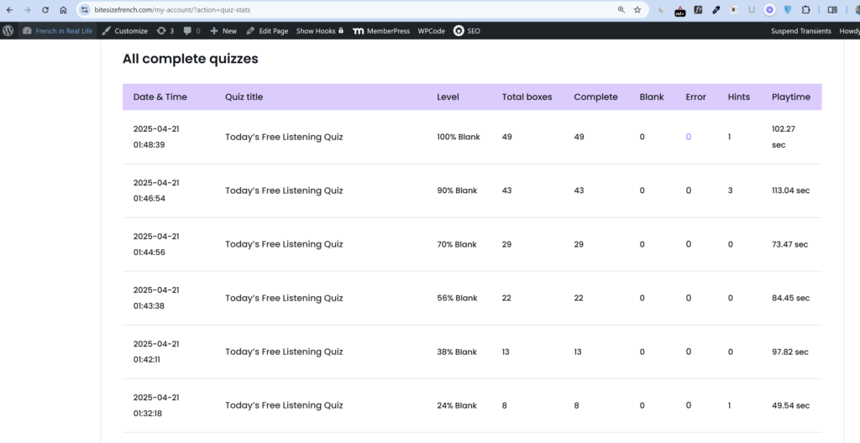Click the Complete column header
Viewport: 860px width, 443px height.
595,97
